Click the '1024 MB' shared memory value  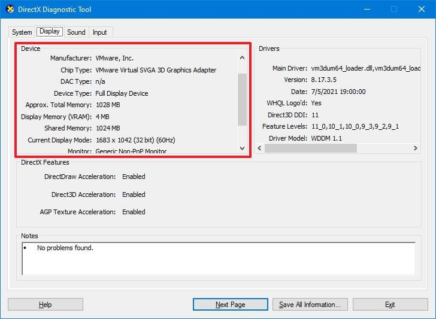click(x=108, y=128)
